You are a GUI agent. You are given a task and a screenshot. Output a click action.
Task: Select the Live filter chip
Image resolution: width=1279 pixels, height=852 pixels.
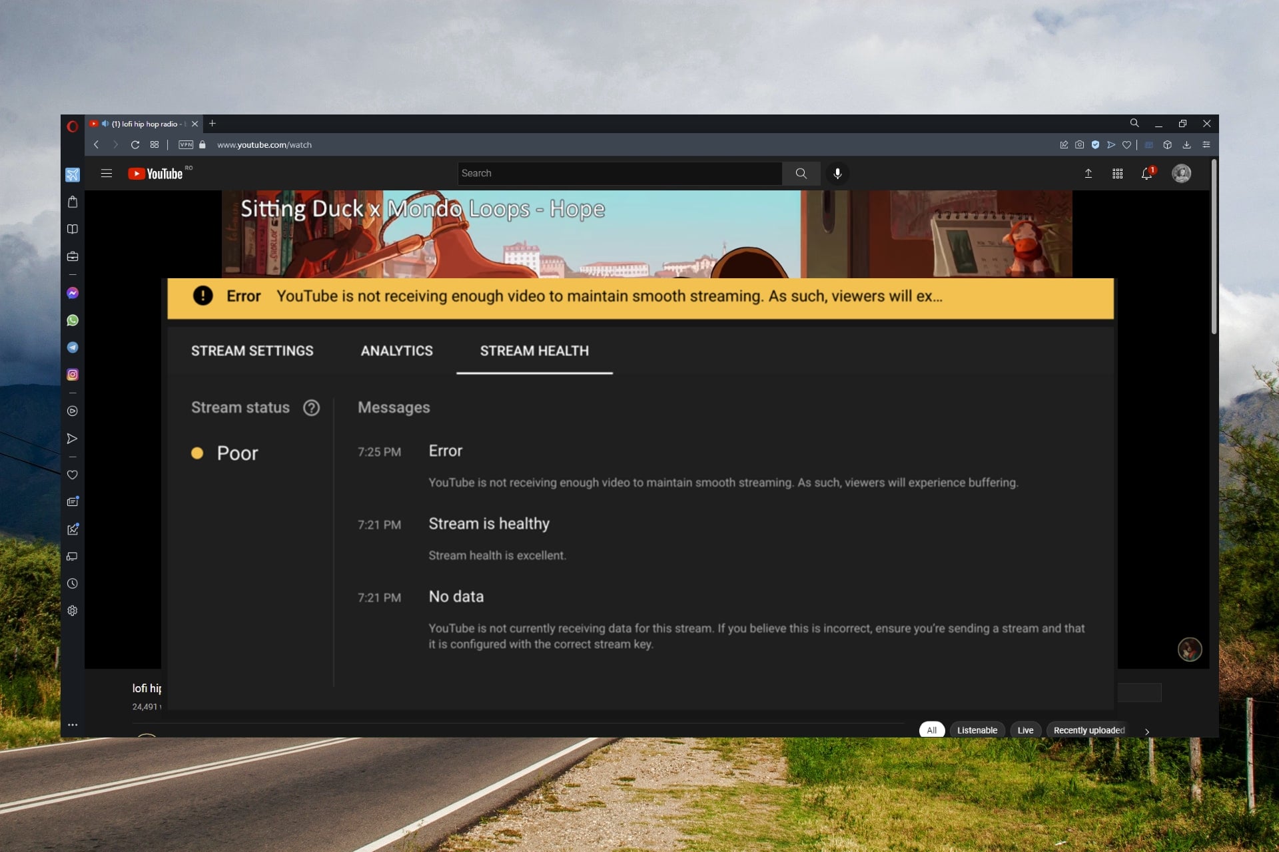(x=1025, y=730)
